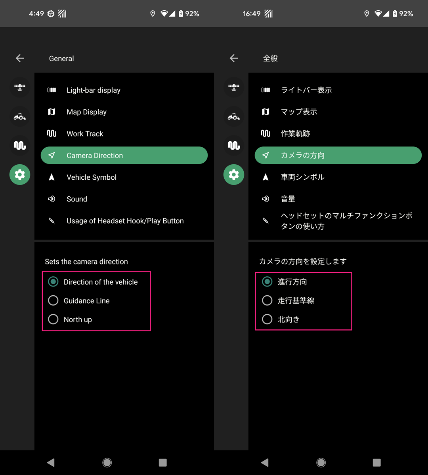Screen dimensions: 428x475
Task: Open the settings gear in the left sidebar
Action: pyautogui.click(x=20, y=175)
